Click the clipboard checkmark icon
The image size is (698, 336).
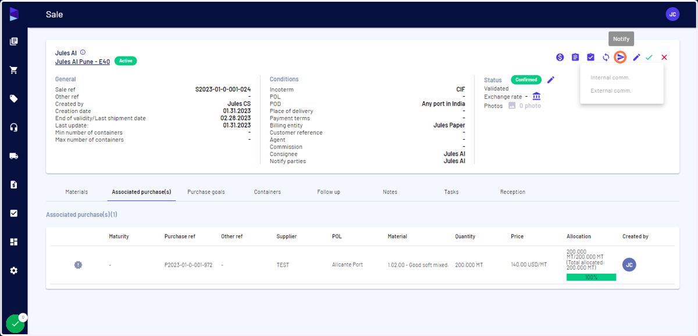point(590,57)
